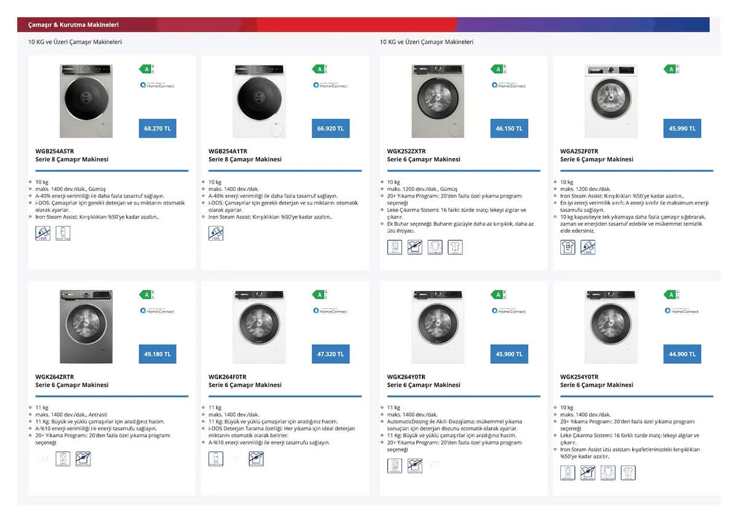Select the 68.270 TL price tag
The image size is (738, 522).
click(157, 129)
